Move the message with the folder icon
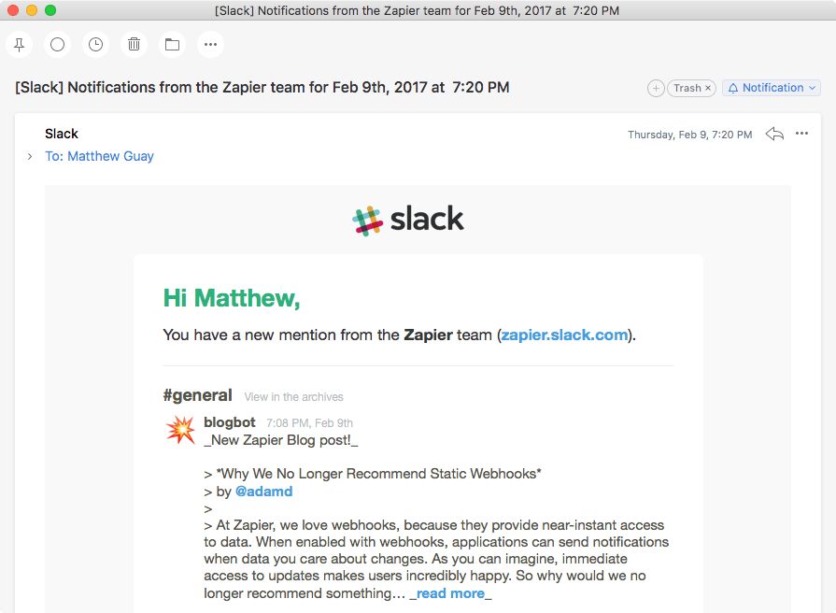The width and height of the screenshot is (836, 613). click(172, 44)
